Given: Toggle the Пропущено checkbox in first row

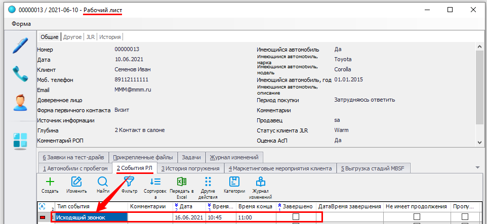Looking at the screenshot, I should click(x=465, y=217).
